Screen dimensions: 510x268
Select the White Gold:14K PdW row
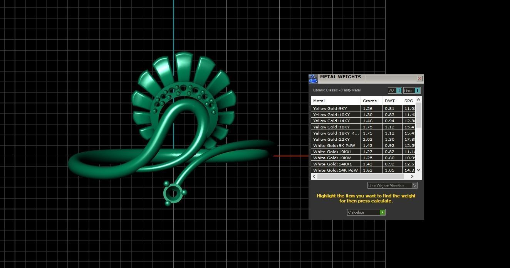click(x=363, y=170)
